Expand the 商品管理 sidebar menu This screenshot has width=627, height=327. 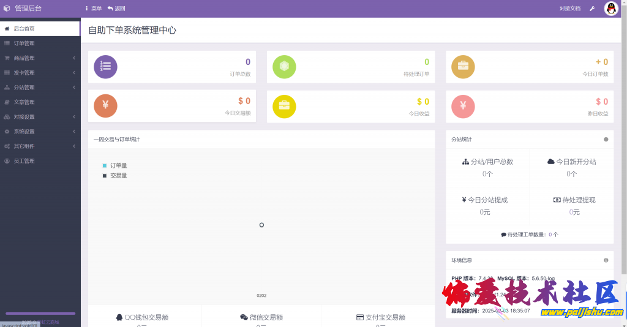(x=40, y=58)
